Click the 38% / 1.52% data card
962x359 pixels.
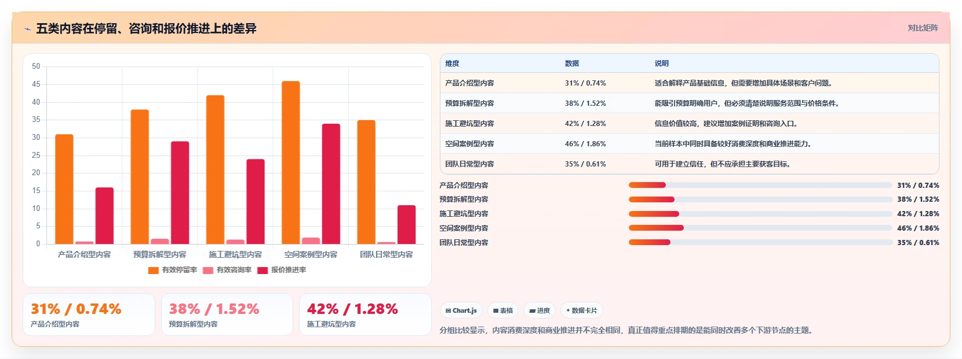(227, 314)
